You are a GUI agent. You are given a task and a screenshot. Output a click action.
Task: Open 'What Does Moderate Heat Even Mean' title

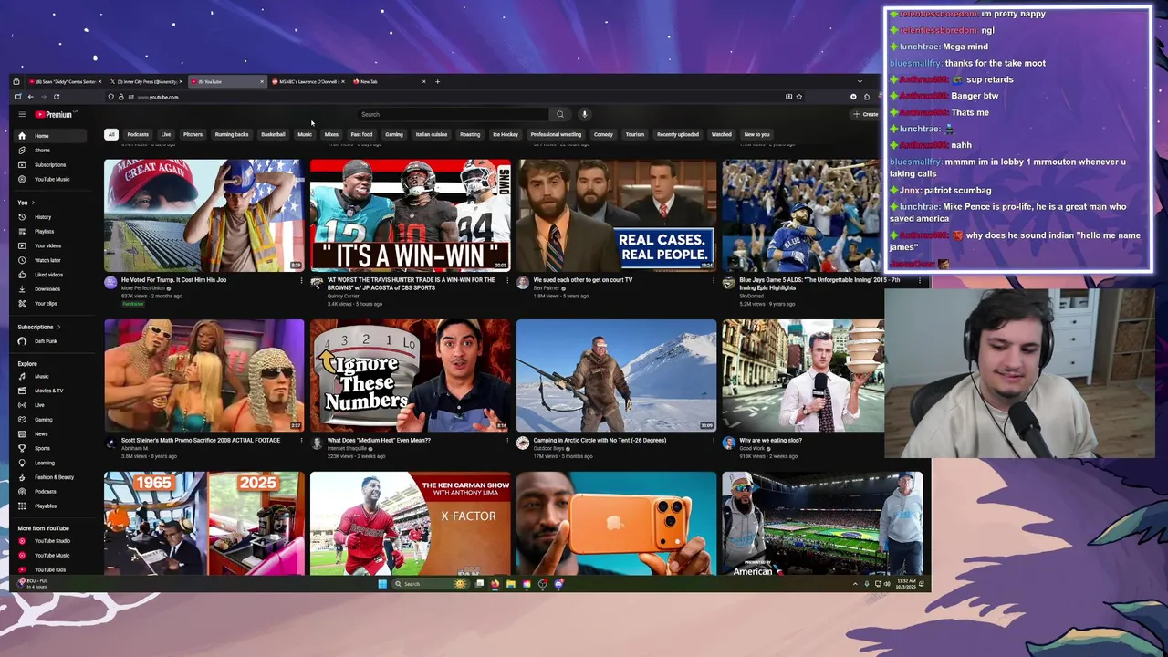tap(379, 441)
